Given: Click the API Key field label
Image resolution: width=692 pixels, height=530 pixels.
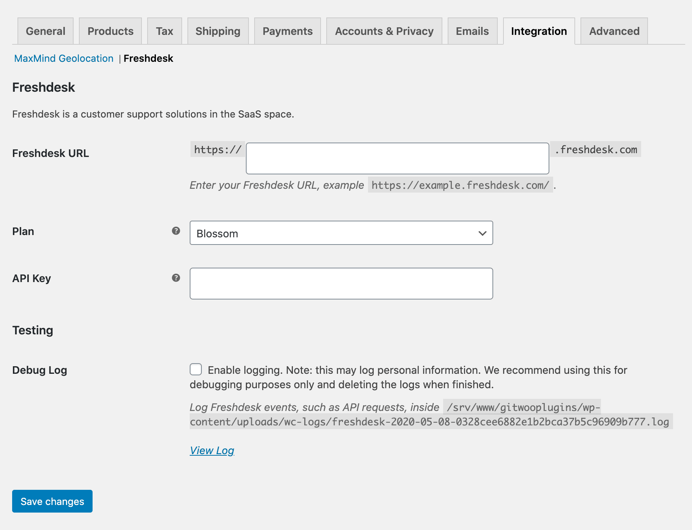Looking at the screenshot, I should 31,278.
